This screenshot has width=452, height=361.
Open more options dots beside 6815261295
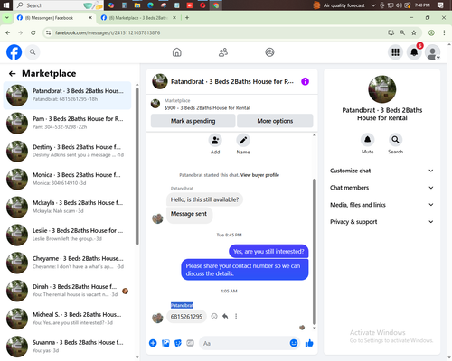point(236,316)
